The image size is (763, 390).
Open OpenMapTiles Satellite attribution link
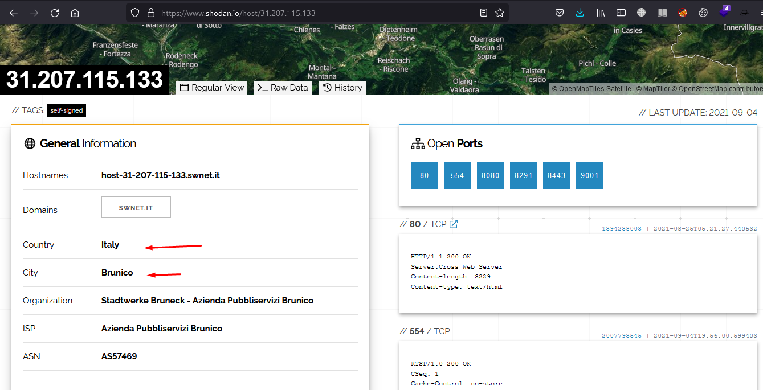(591, 89)
